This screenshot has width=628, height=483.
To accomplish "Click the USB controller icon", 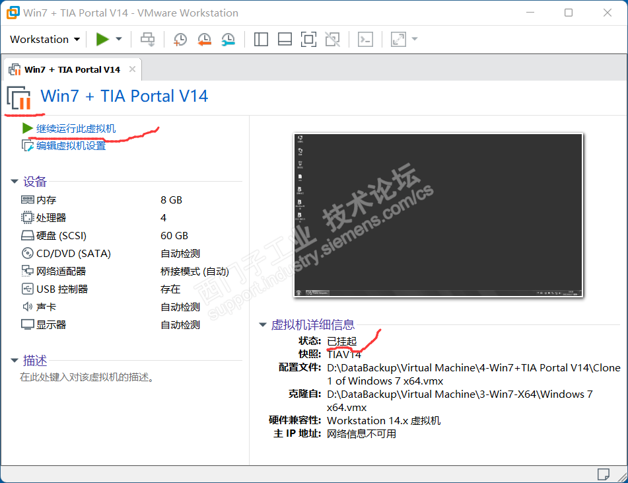I will point(27,289).
